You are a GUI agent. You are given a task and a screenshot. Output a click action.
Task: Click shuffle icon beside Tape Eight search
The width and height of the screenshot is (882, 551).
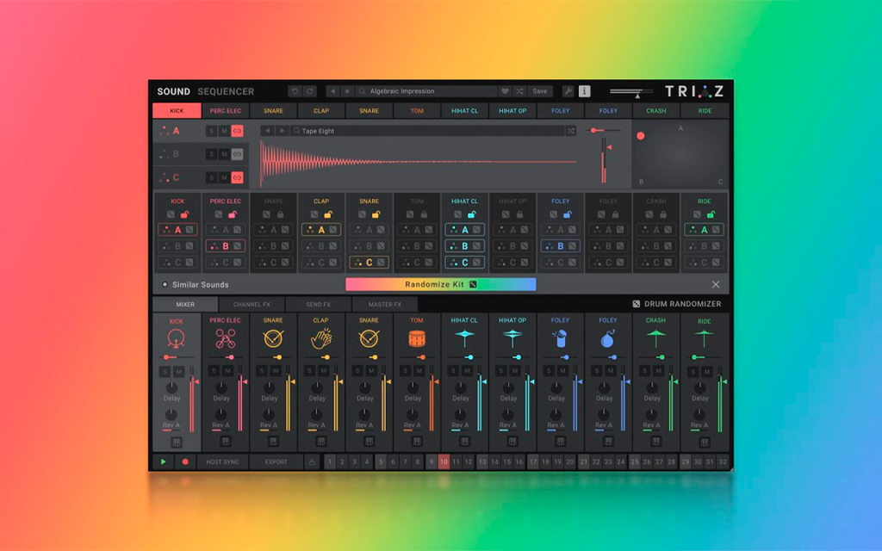click(x=571, y=131)
